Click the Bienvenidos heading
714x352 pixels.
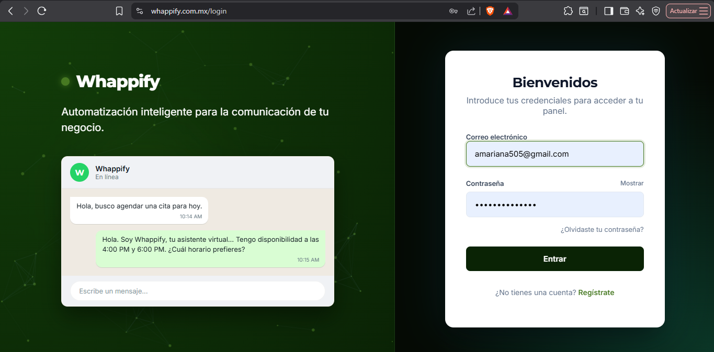pos(555,83)
